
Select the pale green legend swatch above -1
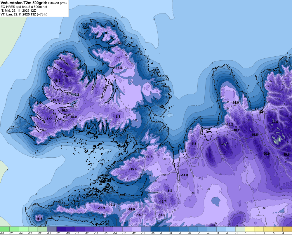point(240,229)
